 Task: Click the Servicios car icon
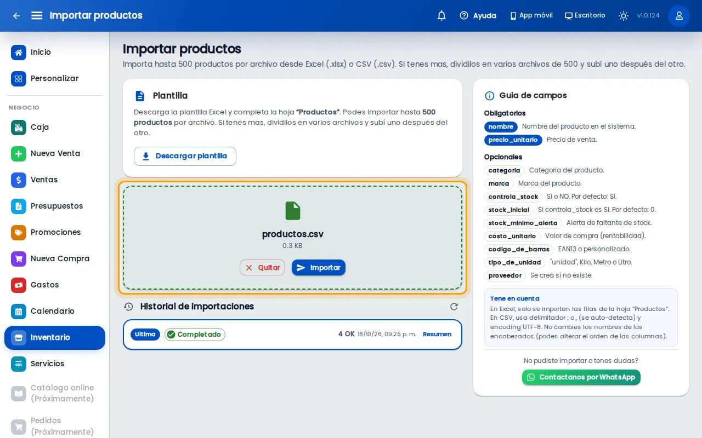pos(19,364)
